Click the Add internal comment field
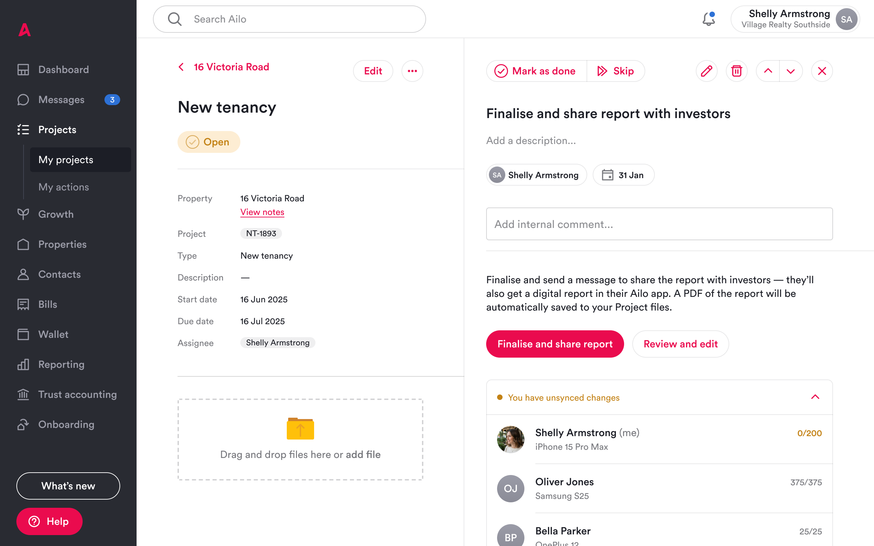Viewport: 874px width, 546px height. coord(659,224)
